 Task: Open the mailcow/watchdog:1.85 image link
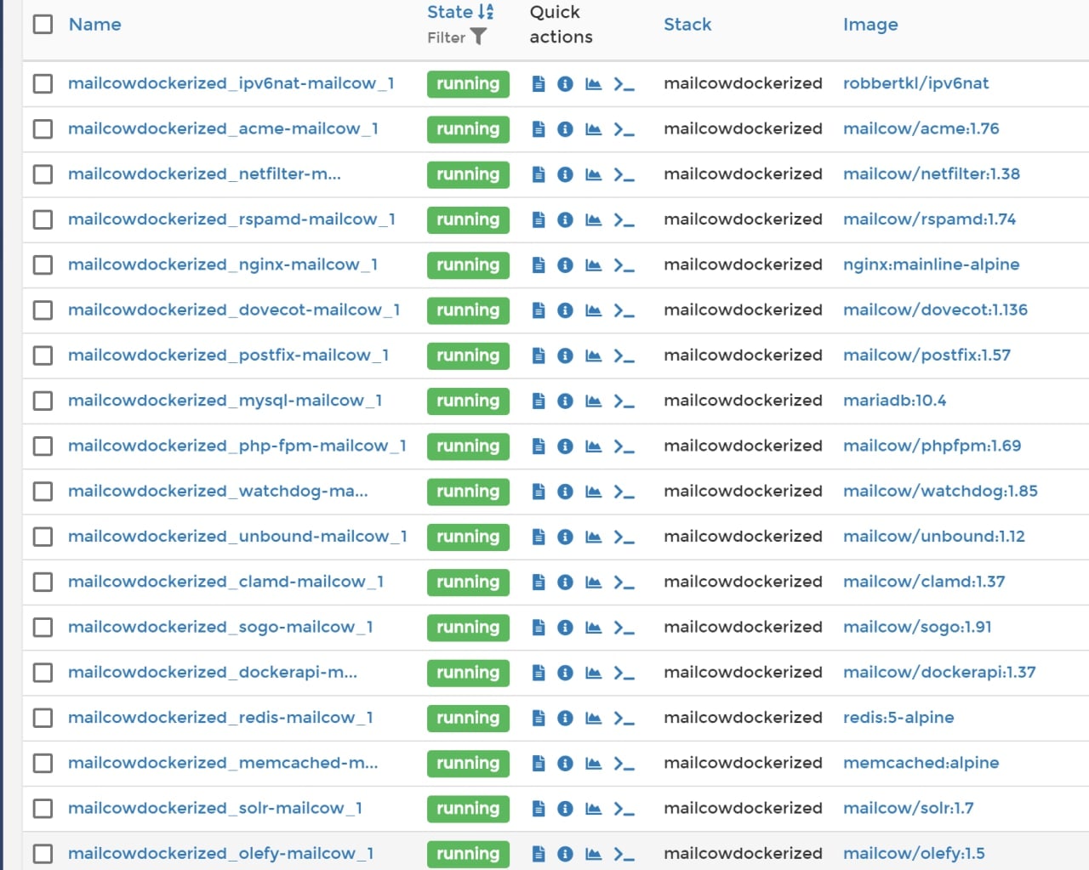(941, 491)
